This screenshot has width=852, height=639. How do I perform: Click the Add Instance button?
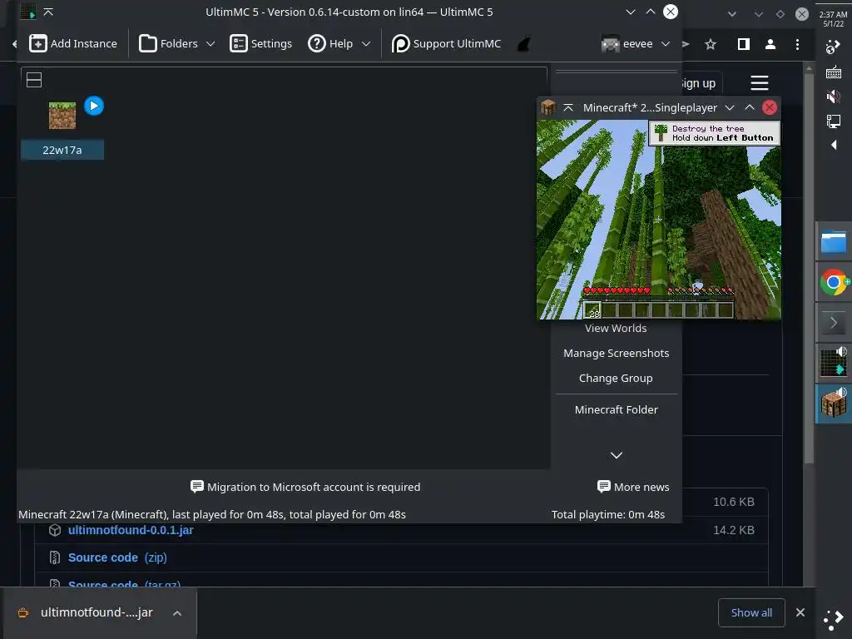tap(73, 43)
